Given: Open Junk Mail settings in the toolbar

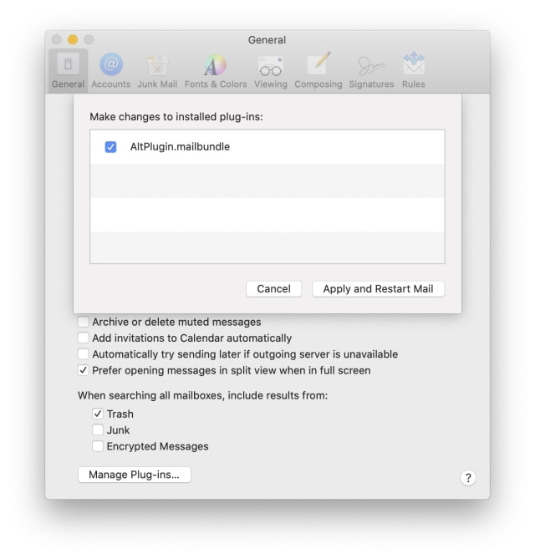Looking at the screenshot, I should 156,70.
